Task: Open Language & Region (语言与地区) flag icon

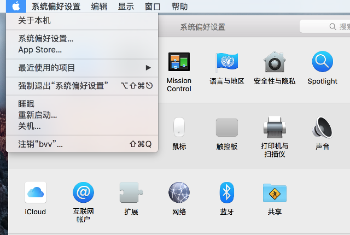Action: [227, 62]
